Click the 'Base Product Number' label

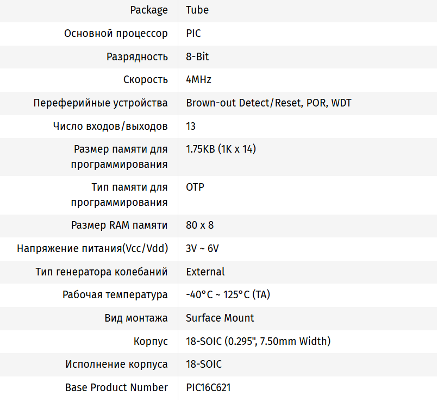(116, 388)
